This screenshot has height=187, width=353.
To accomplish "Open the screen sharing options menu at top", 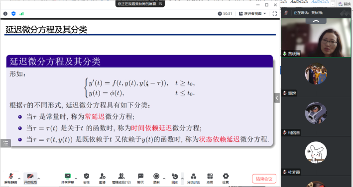I will click(160, 4).
